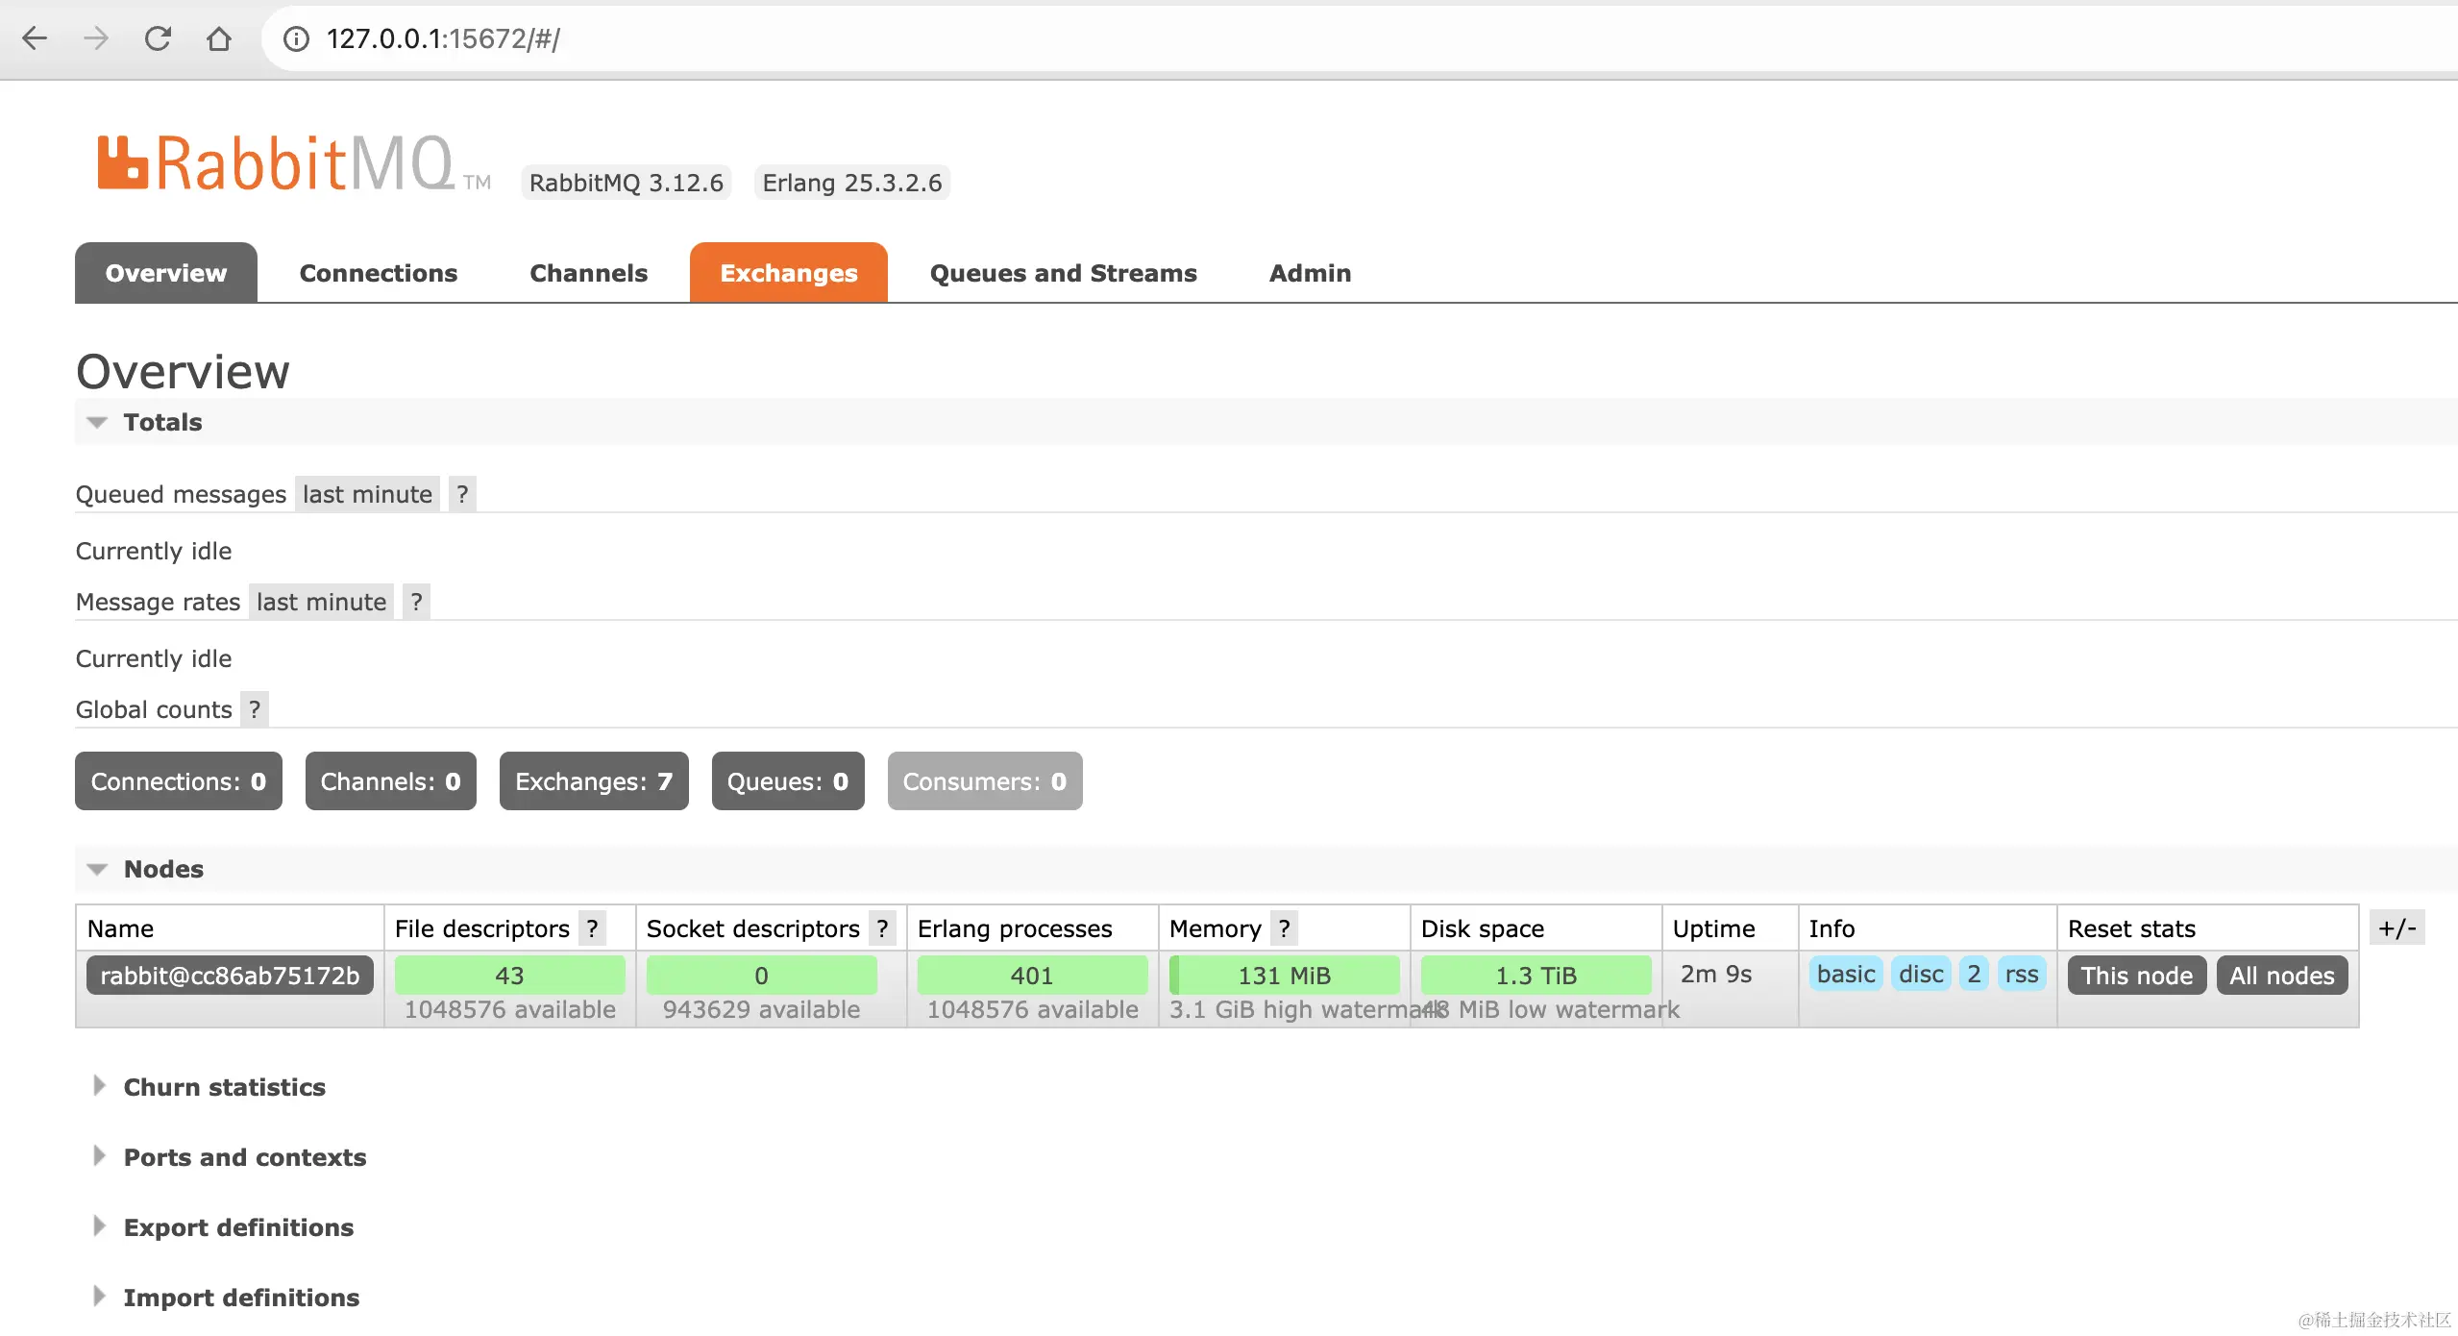Expand Churn statistics section
The image size is (2458, 1336).
pos(223,1087)
